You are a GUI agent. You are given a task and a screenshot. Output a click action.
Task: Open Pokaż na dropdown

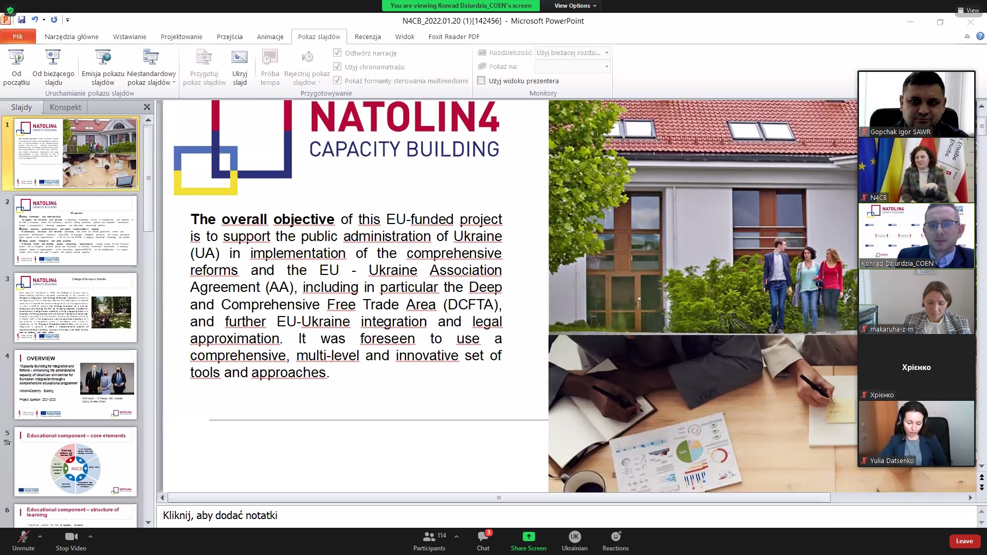[x=572, y=66]
